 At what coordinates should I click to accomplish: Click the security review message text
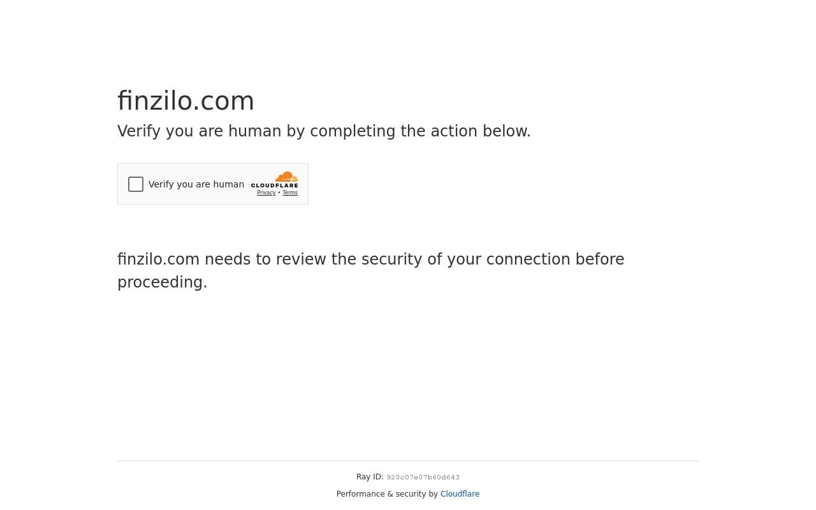click(x=370, y=271)
